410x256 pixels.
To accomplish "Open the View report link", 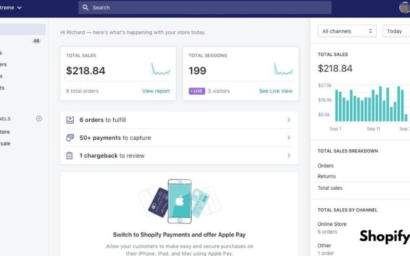I will [156, 91].
